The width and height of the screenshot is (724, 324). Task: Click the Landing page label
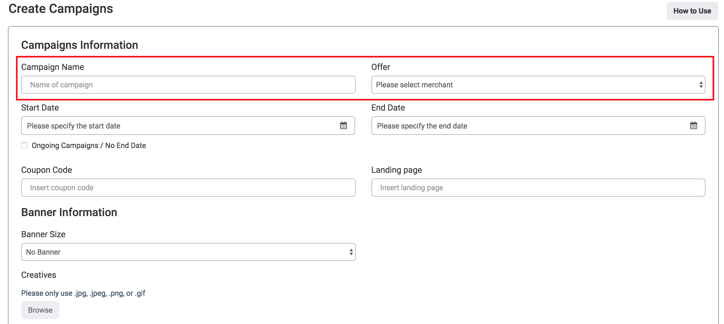(x=397, y=170)
